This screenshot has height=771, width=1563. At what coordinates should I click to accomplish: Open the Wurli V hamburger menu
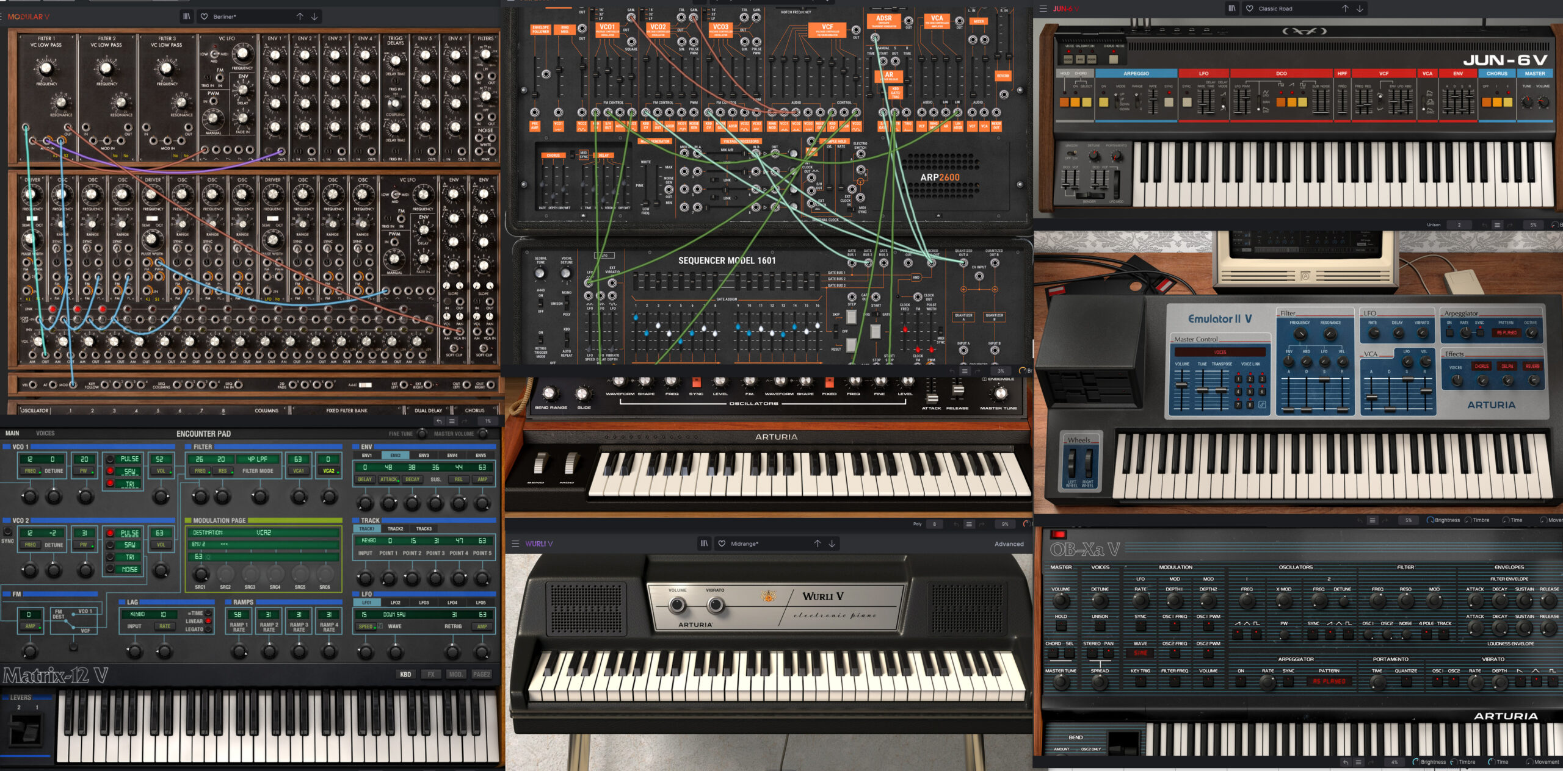pos(515,543)
